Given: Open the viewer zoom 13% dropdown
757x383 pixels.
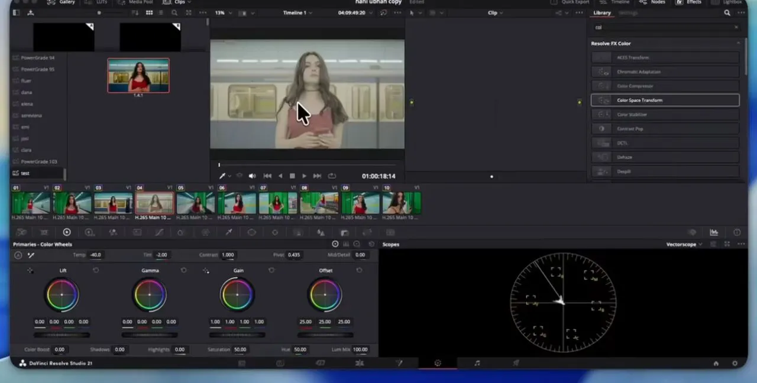Looking at the screenshot, I should 222,12.
